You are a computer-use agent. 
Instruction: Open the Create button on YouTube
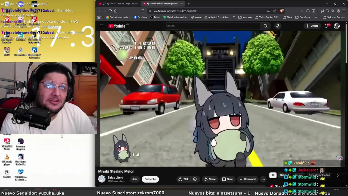(x=312, y=26)
